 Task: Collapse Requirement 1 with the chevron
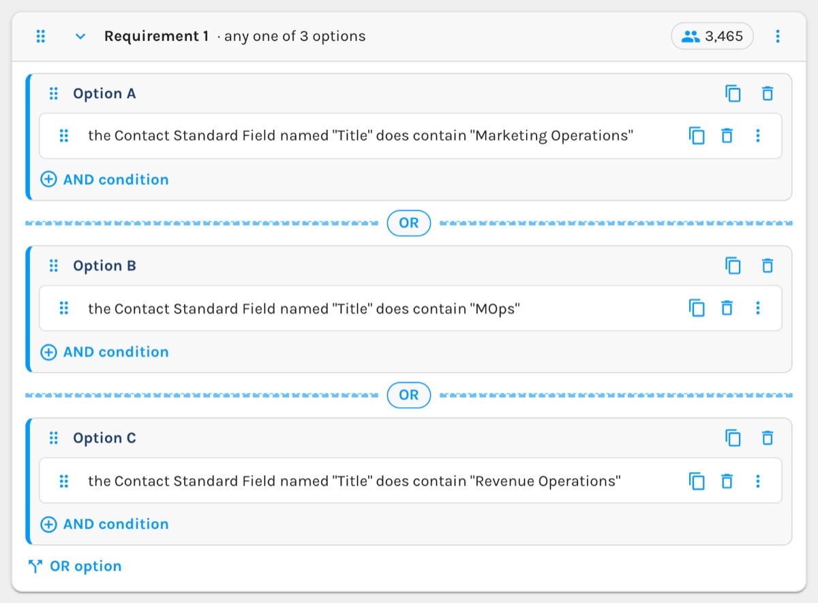click(x=80, y=36)
